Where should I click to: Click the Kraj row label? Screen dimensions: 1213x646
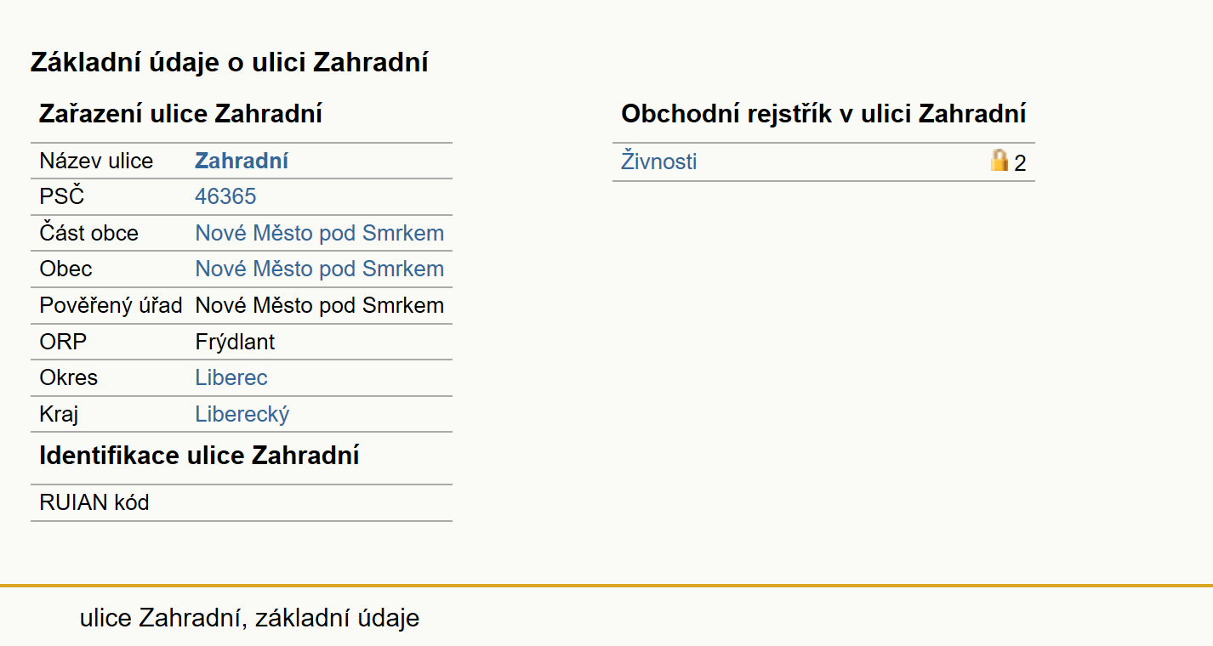point(60,414)
